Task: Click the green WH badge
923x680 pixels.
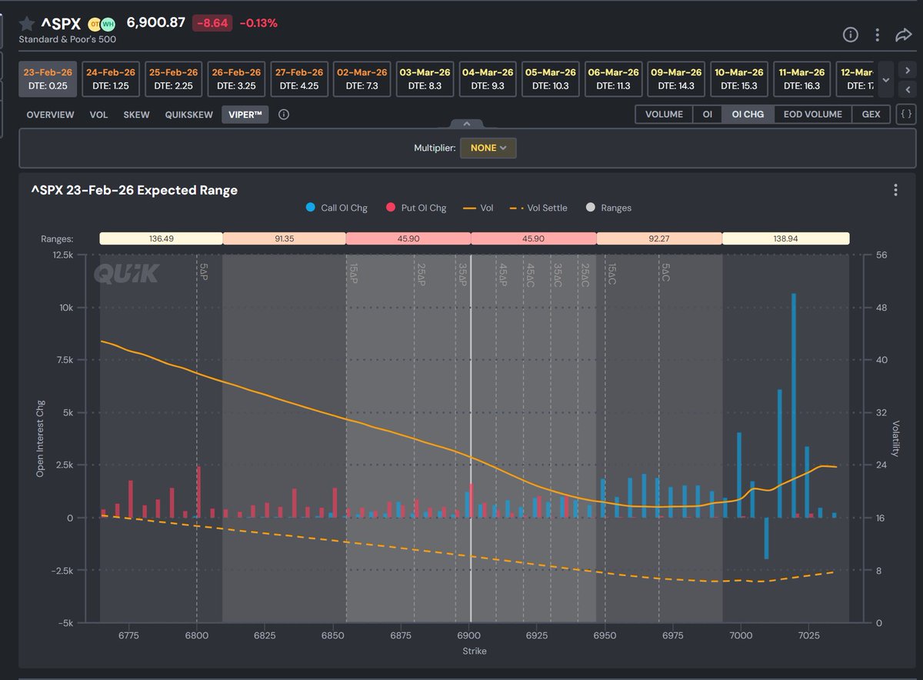Action: point(108,24)
